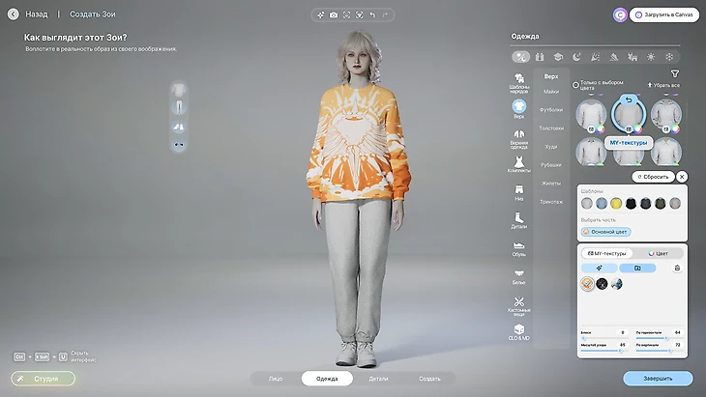Screen dimensions: 706x397
Task: Filter tops by Майки
Action: [x=551, y=92]
